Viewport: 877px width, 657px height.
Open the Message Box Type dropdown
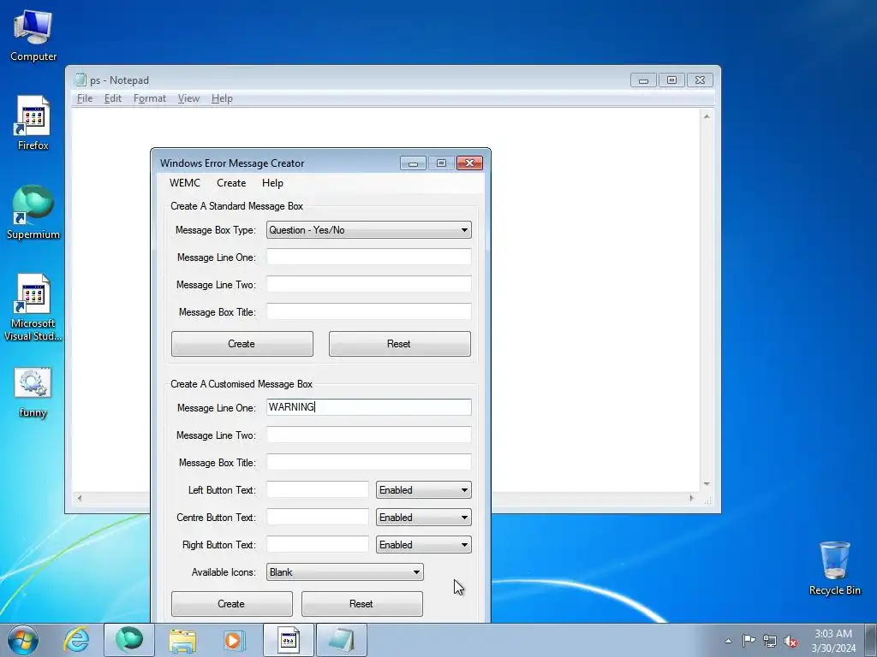pyautogui.click(x=368, y=230)
